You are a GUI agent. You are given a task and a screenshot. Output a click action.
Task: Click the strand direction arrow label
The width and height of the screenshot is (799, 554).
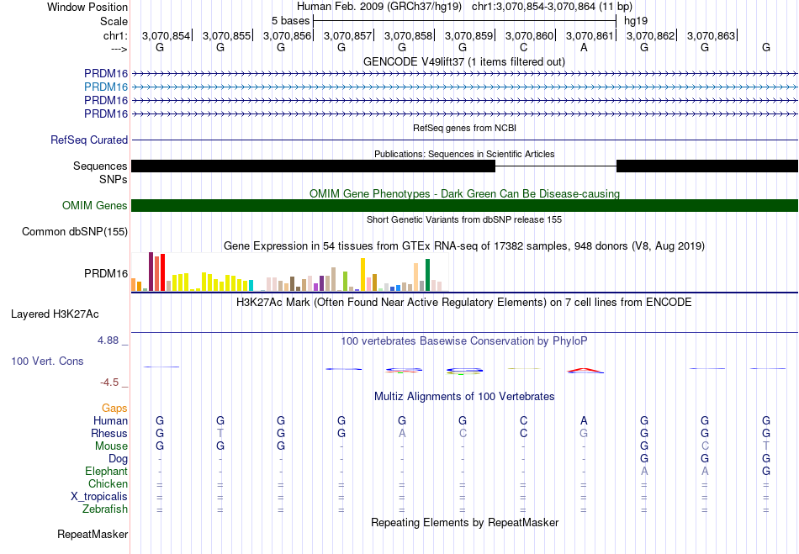[119, 49]
